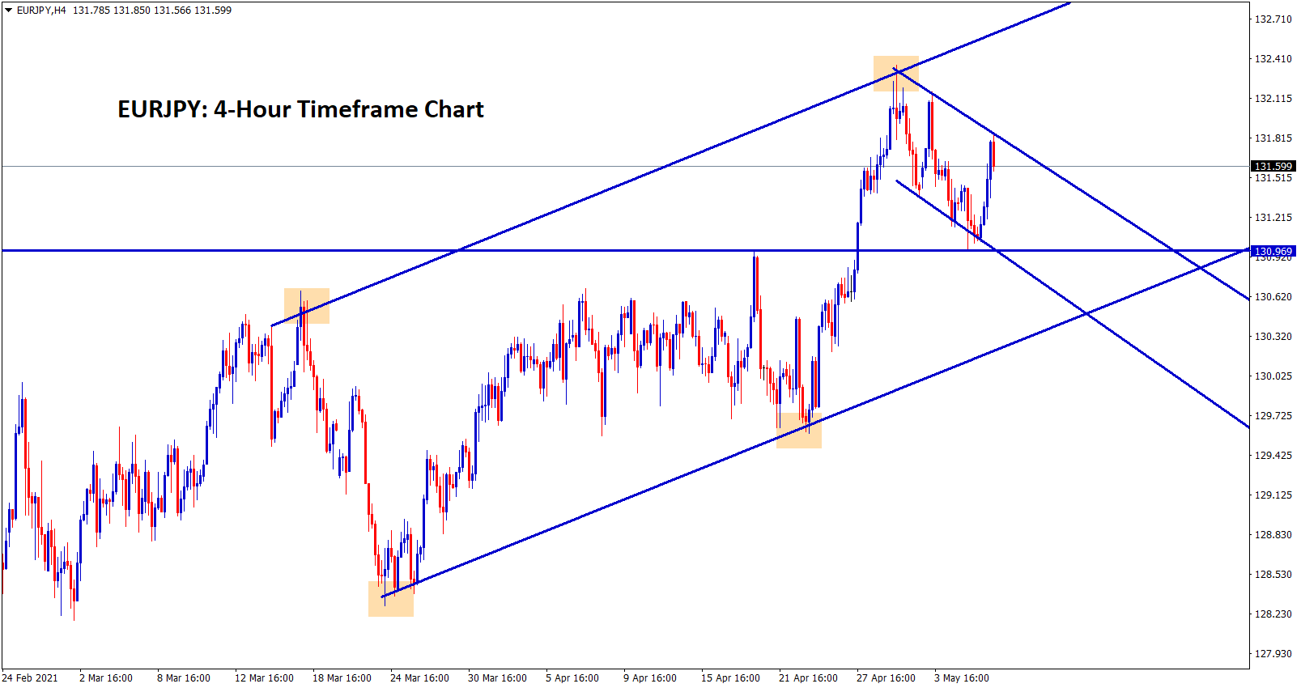The image size is (1301, 688).
Task: Select the 132.115 price scale value
Action: tap(1273, 98)
